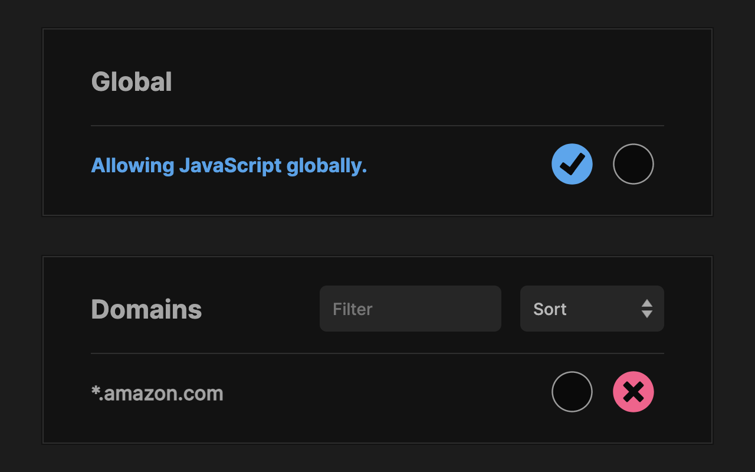The image size is (755, 472).
Task: Select the Domains section header
Action: [x=146, y=308]
